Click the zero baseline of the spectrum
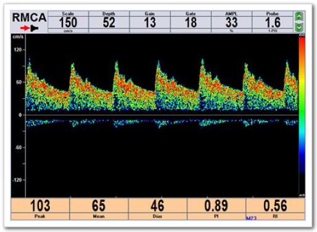 tap(162, 115)
